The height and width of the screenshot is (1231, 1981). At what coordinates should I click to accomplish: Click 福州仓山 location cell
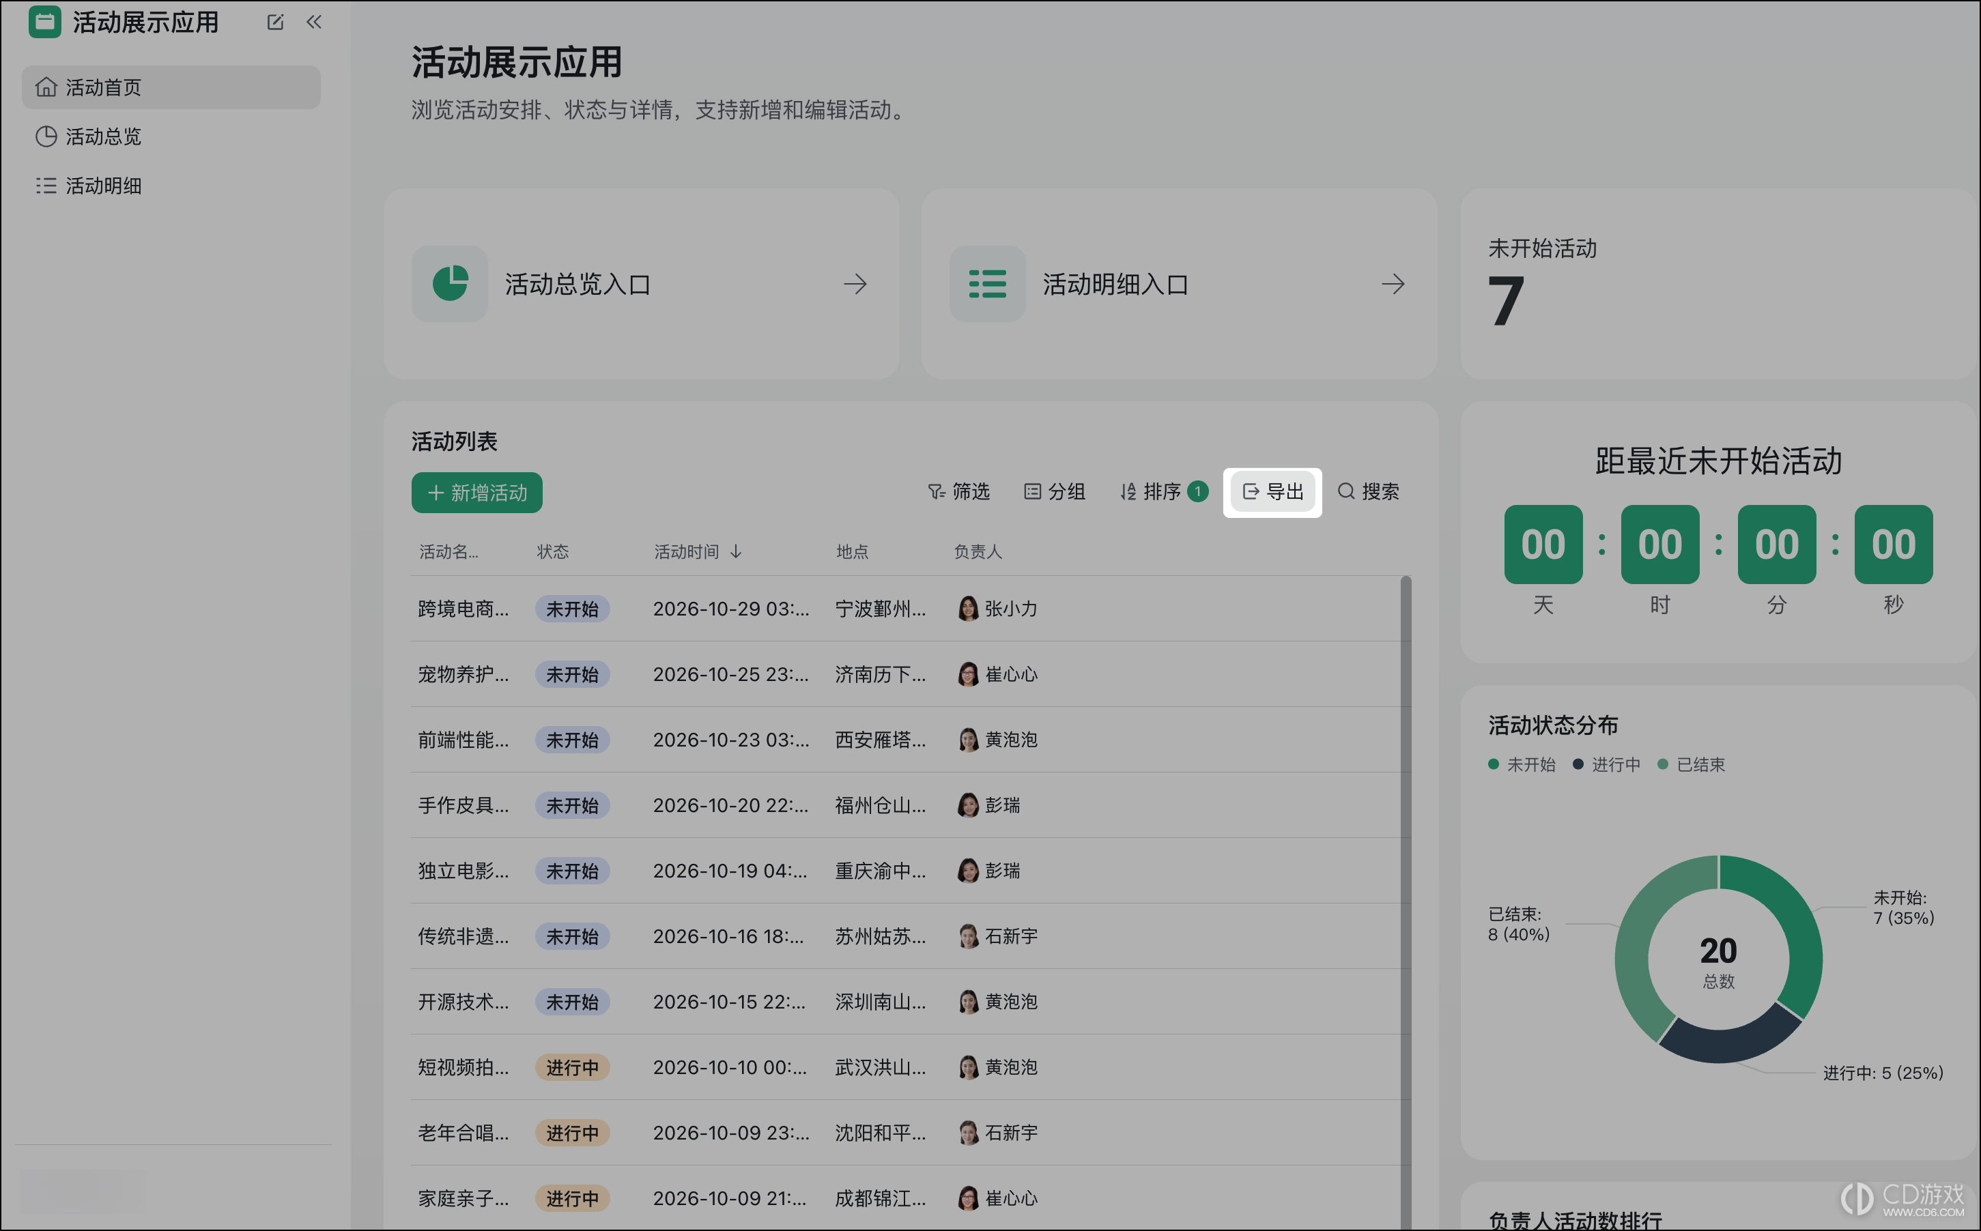880,805
